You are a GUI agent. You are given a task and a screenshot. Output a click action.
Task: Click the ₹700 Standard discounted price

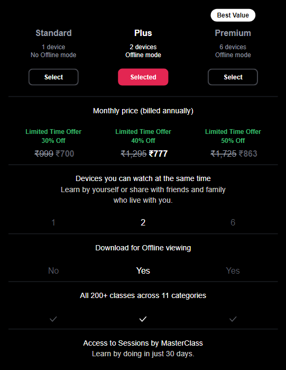[65, 154]
